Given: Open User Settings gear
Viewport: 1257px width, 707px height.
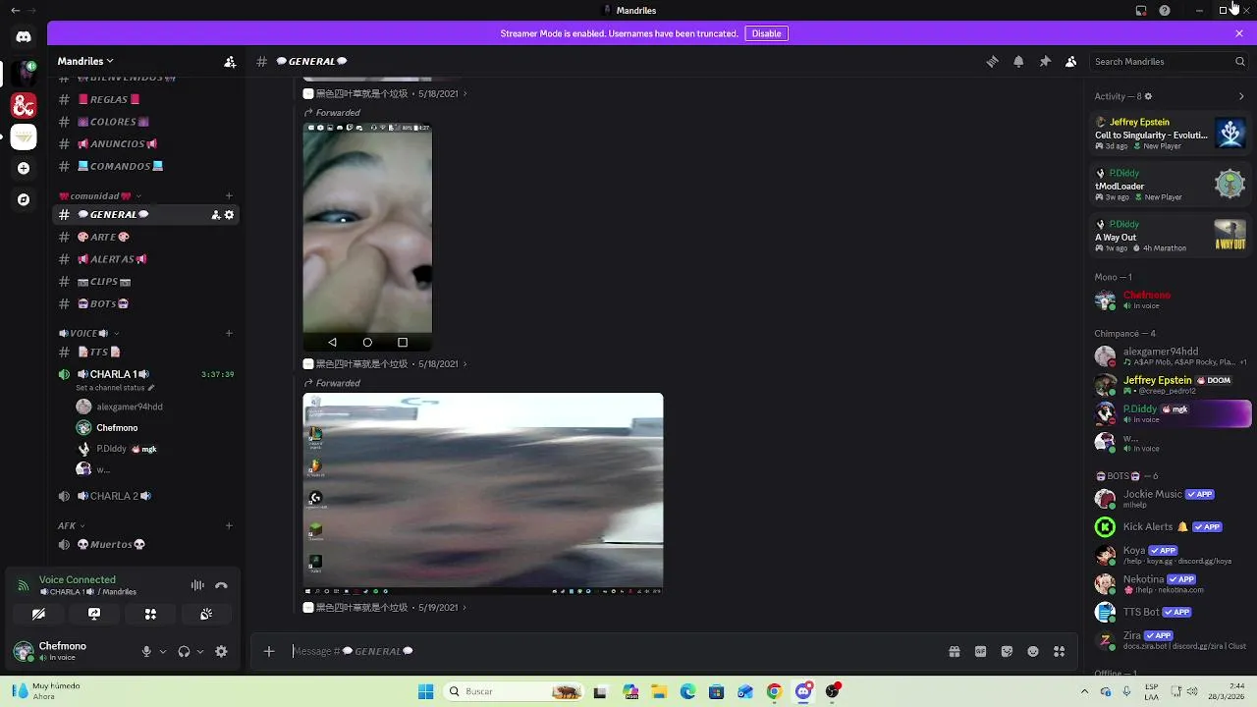Looking at the screenshot, I should point(221,651).
